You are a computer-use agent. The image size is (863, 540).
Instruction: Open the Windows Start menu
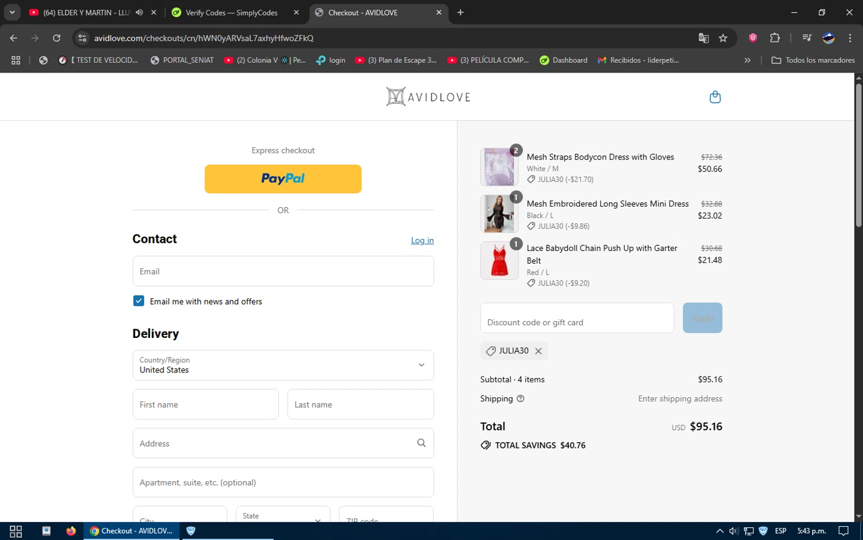coord(16,531)
